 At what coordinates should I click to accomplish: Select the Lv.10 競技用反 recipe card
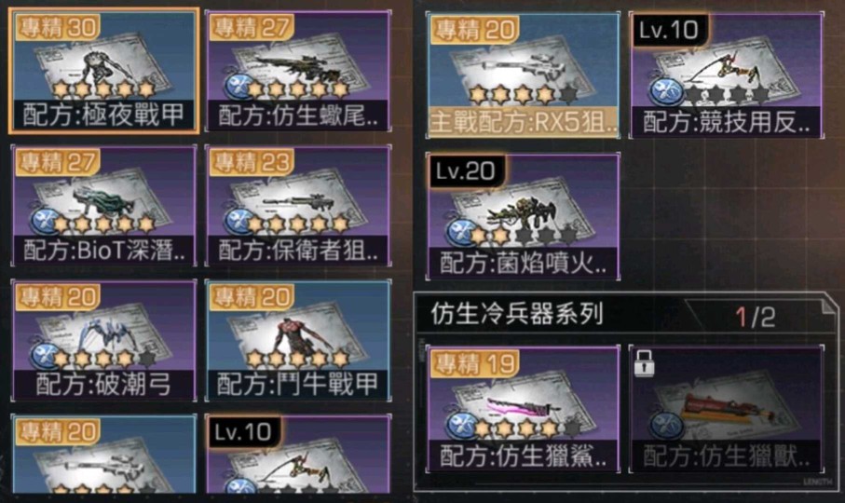point(726,75)
